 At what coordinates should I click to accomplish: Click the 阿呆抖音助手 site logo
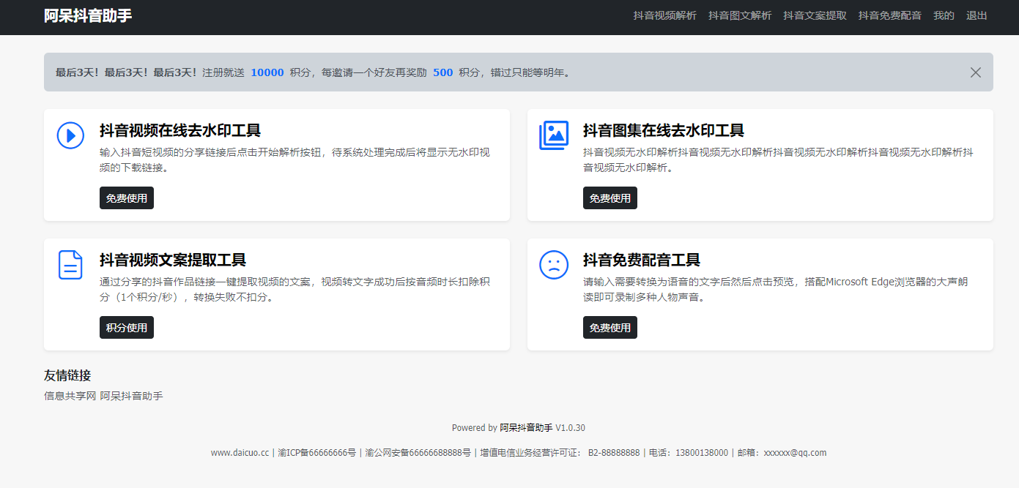point(88,15)
